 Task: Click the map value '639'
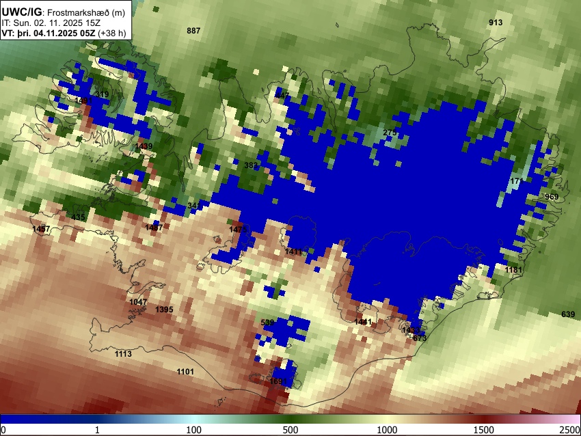(568, 314)
